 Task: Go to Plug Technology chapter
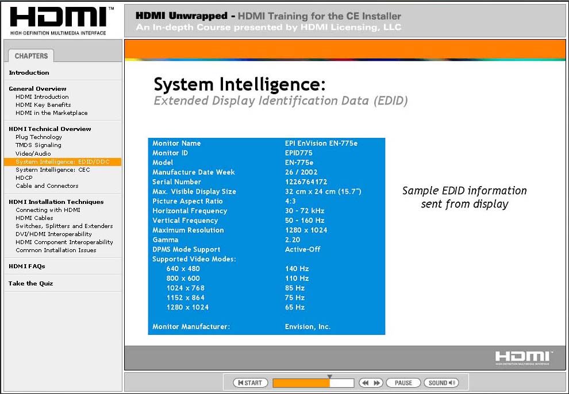(x=39, y=137)
